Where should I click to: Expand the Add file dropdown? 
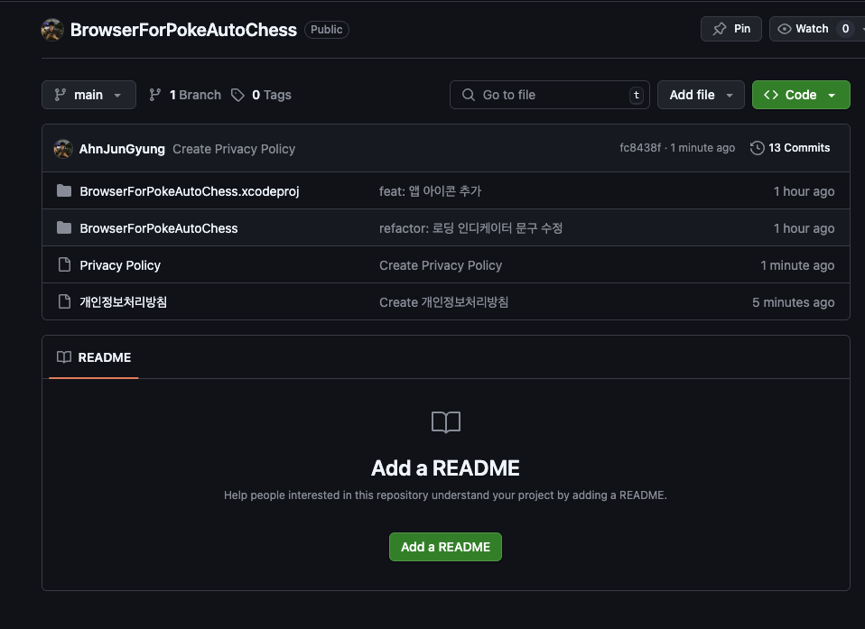tap(701, 95)
